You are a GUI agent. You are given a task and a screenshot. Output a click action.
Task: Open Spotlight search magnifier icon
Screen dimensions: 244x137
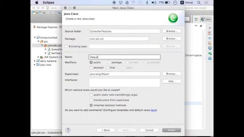(x=199, y=3)
